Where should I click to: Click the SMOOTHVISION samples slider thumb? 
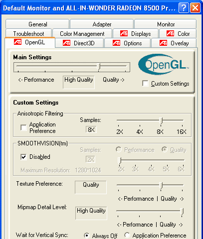(120, 161)
